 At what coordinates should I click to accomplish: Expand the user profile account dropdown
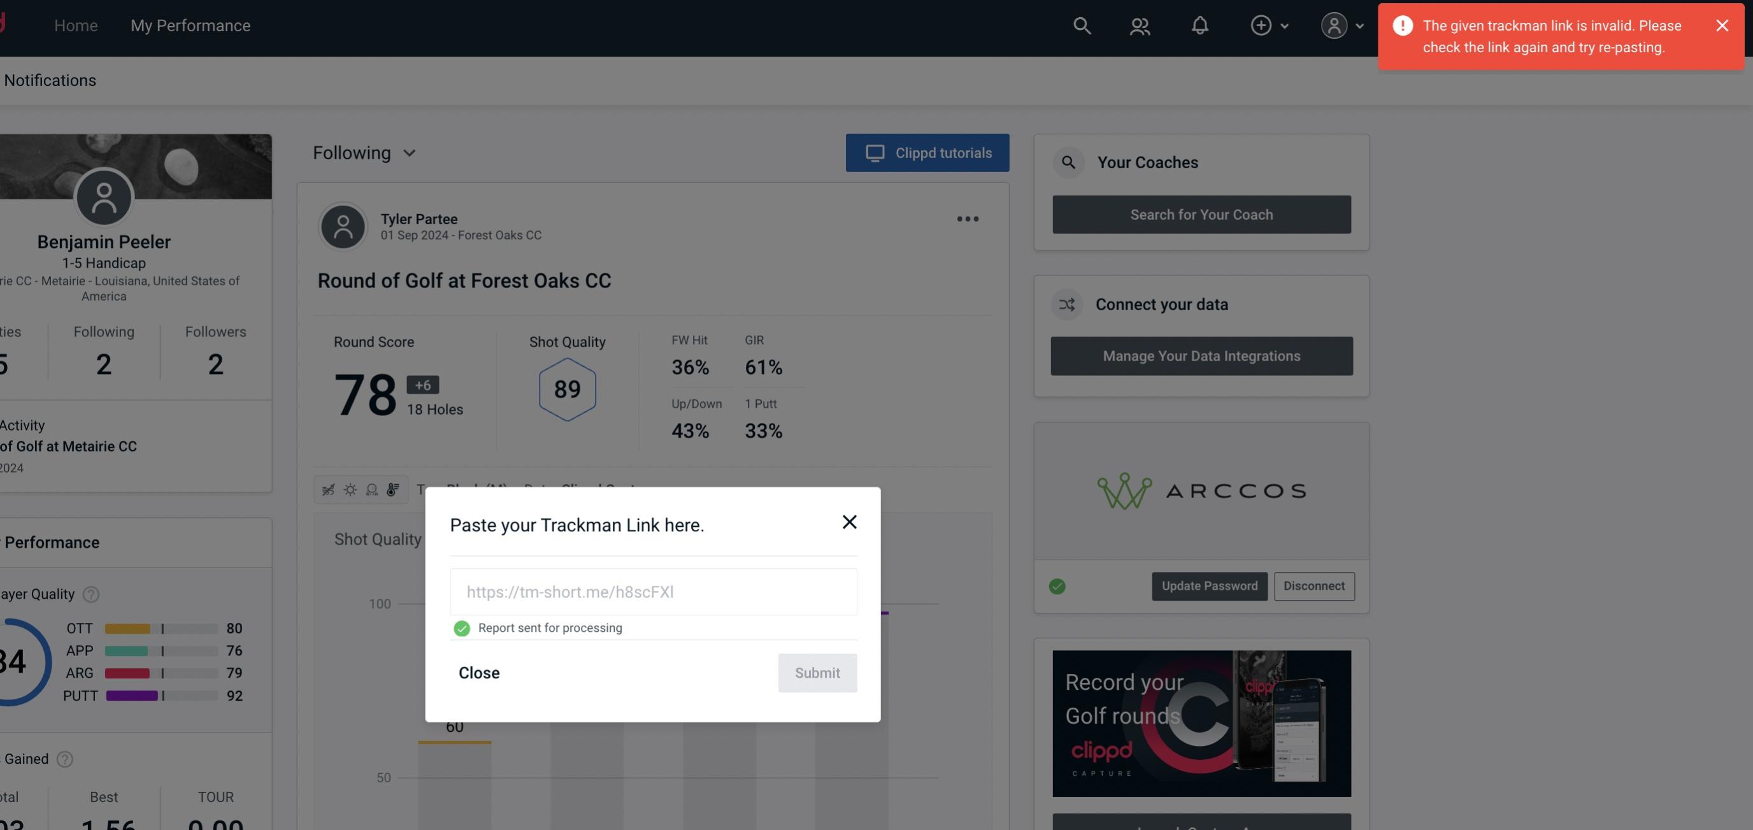point(1343,25)
